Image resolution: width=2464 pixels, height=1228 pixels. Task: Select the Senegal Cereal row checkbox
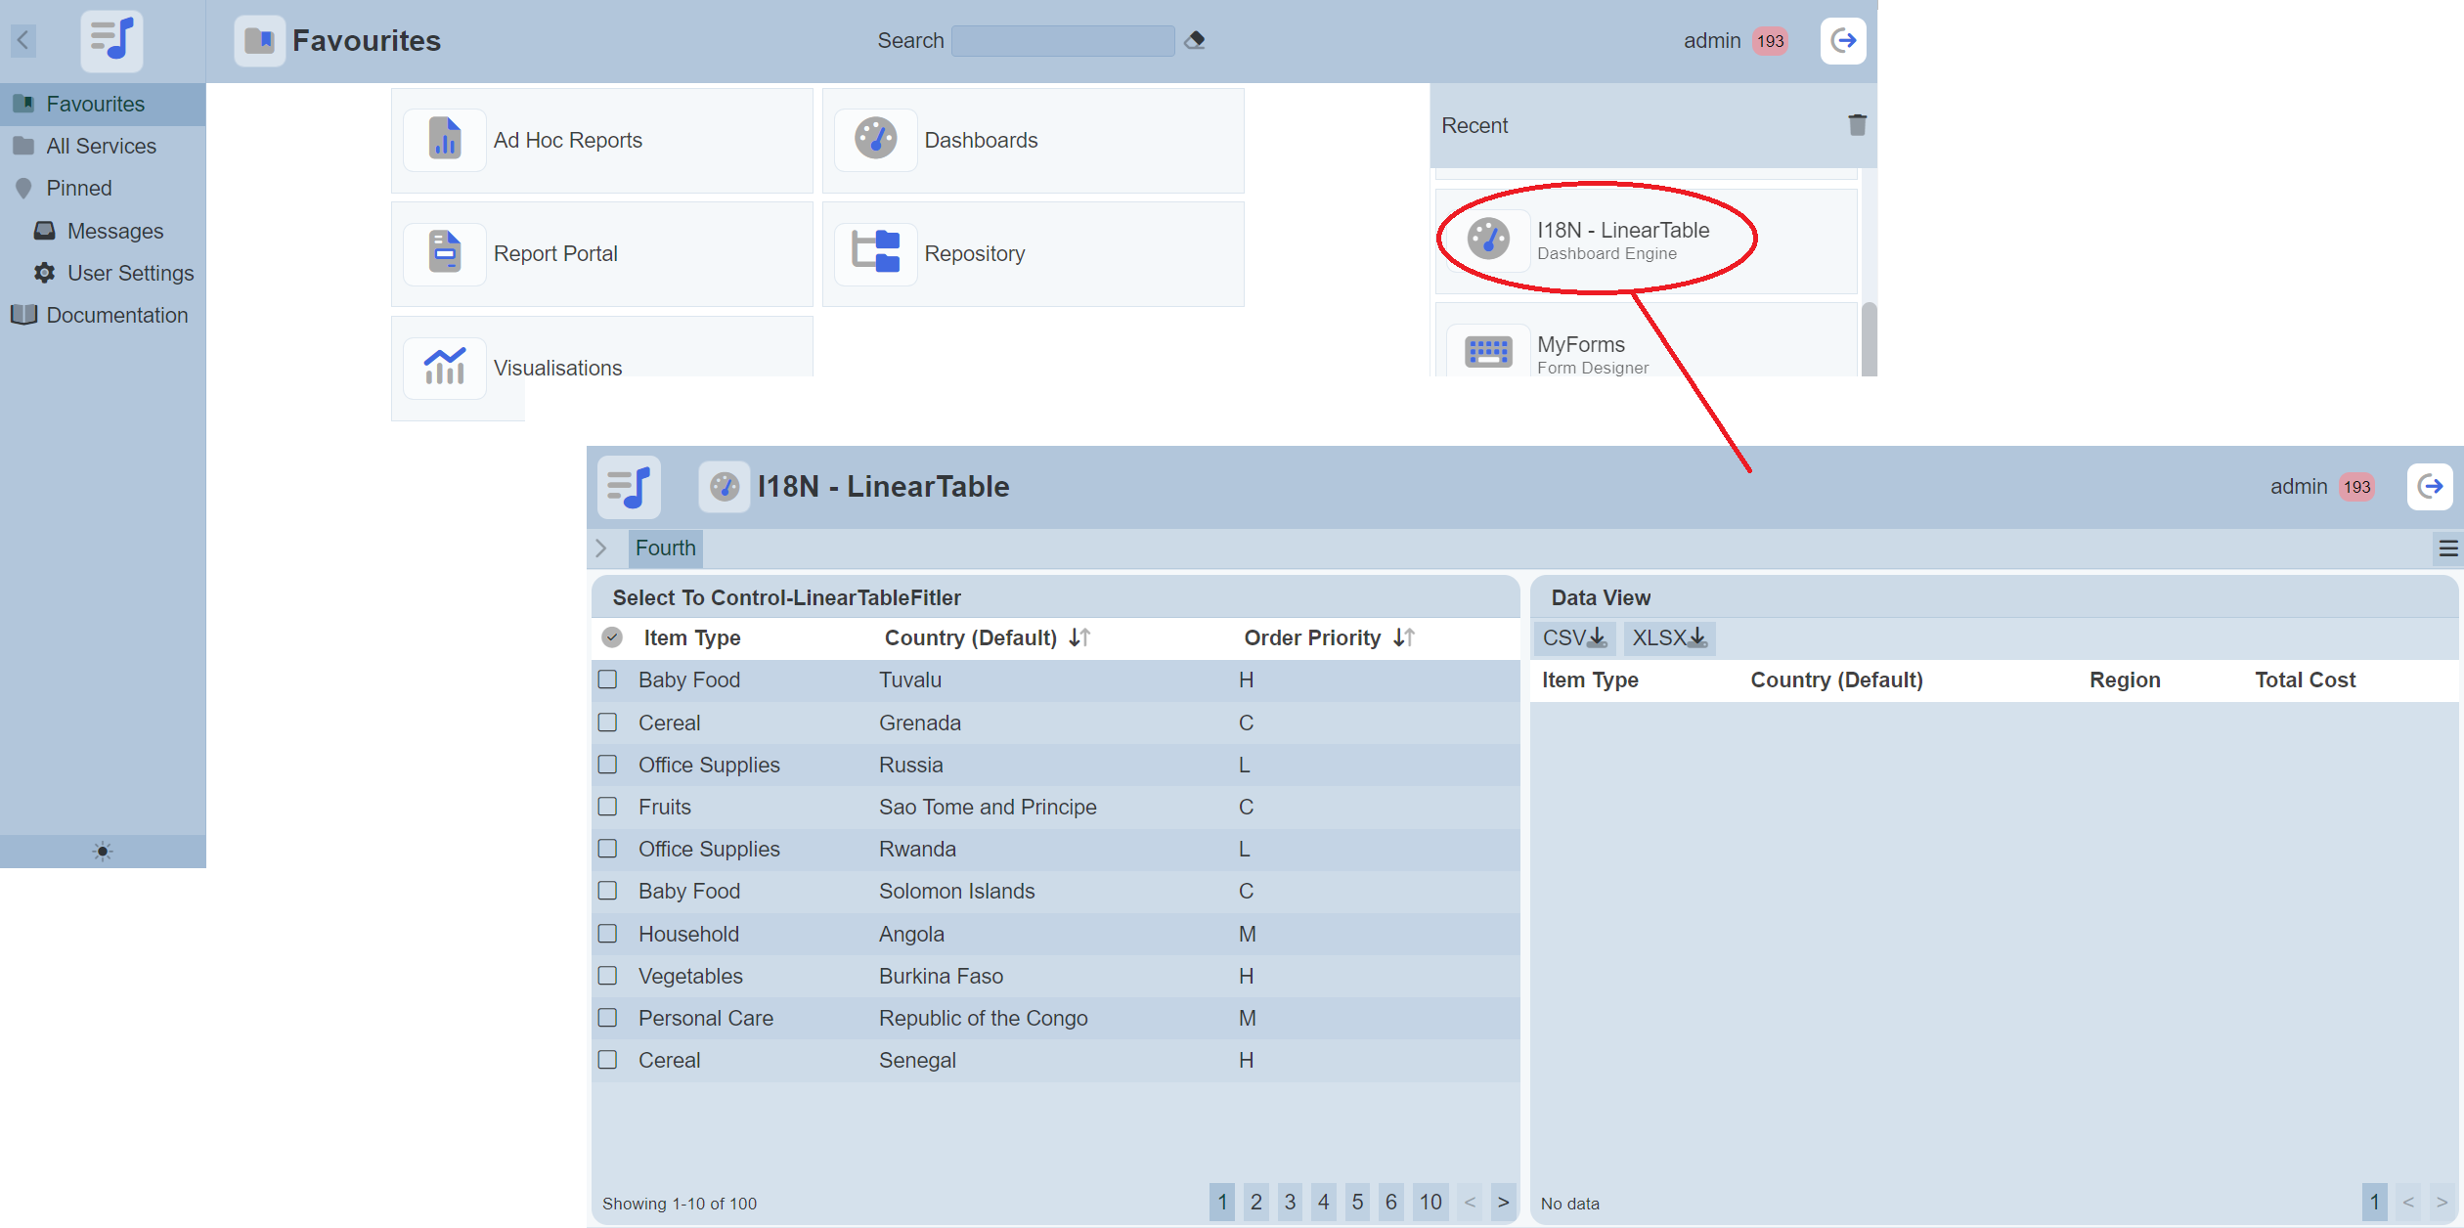(608, 1060)
